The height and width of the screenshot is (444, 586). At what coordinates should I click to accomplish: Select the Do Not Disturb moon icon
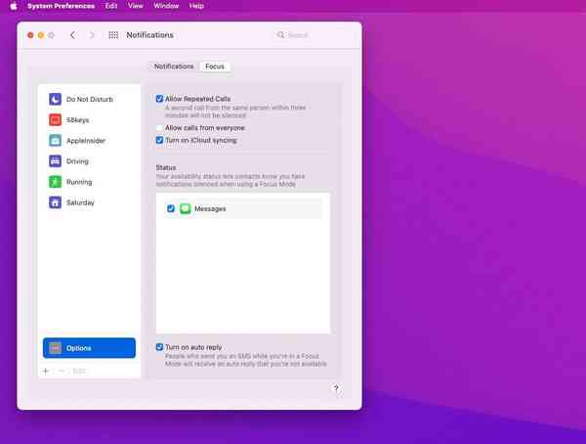pyautogui.click(x=56, y=99)
